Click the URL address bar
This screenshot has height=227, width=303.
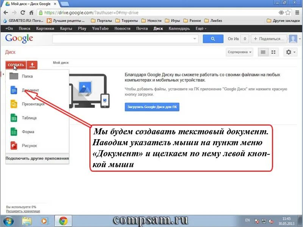click(158, 13)
